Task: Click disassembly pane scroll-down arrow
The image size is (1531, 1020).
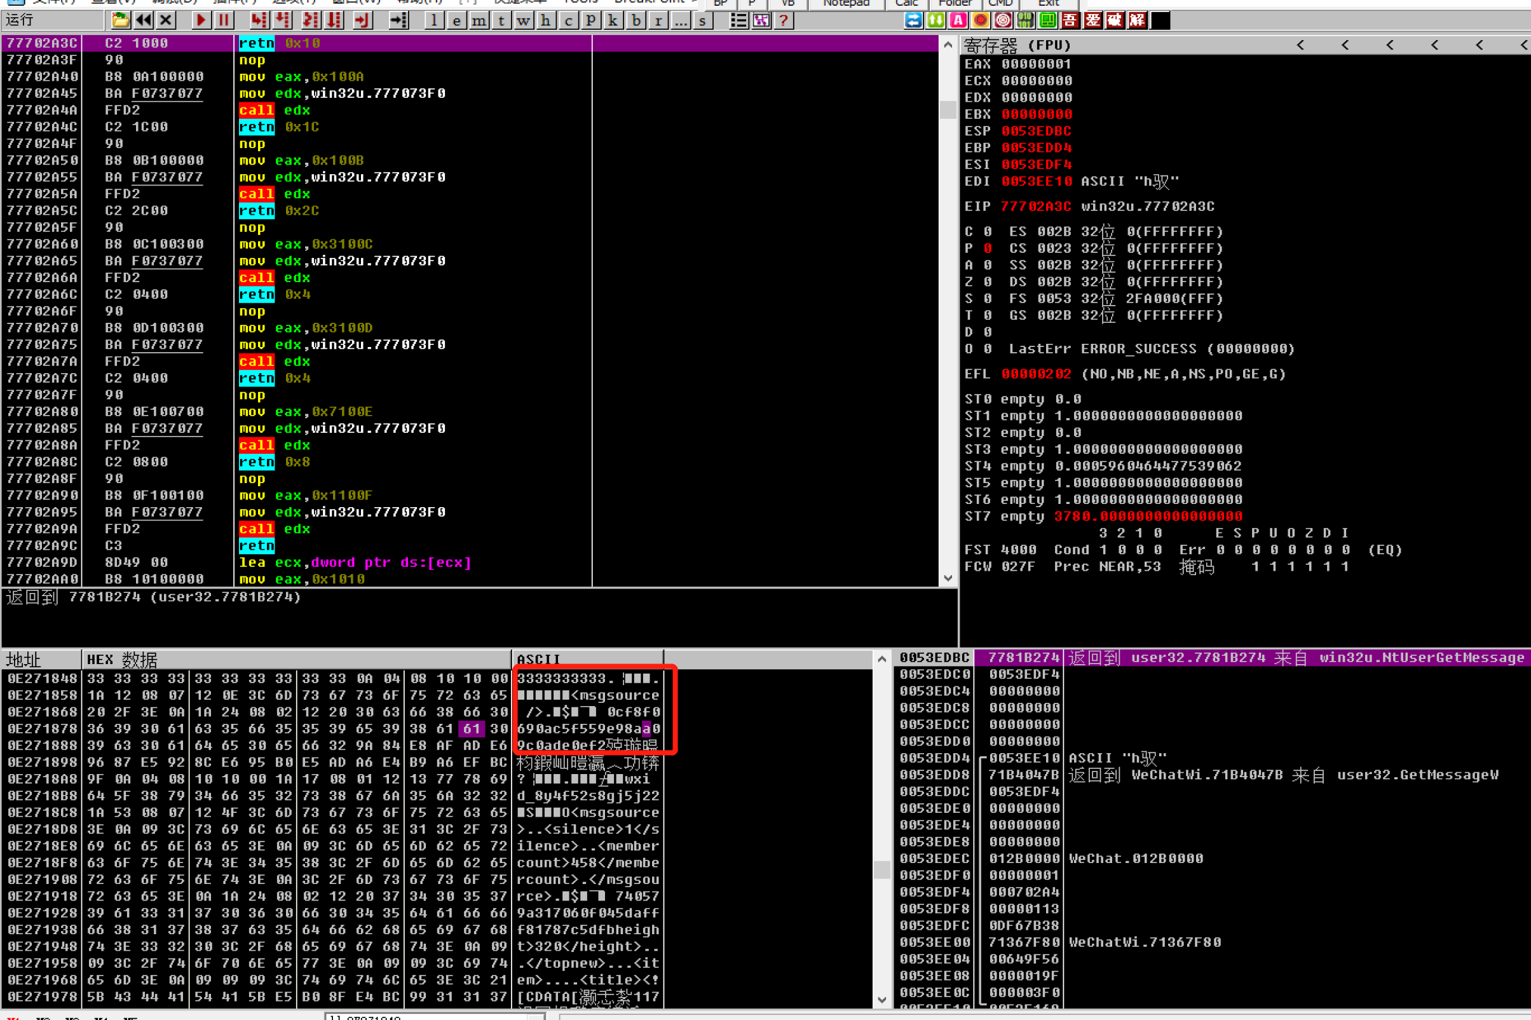Action: coord(948,578)
